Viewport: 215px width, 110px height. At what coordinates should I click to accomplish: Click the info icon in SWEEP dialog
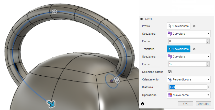(143, 104)
